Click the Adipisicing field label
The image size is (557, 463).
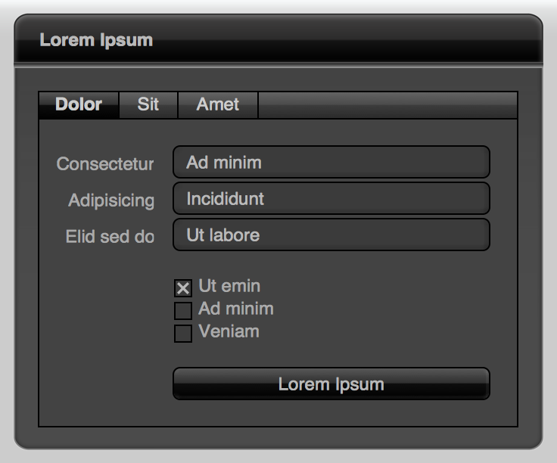coord(111,200)
